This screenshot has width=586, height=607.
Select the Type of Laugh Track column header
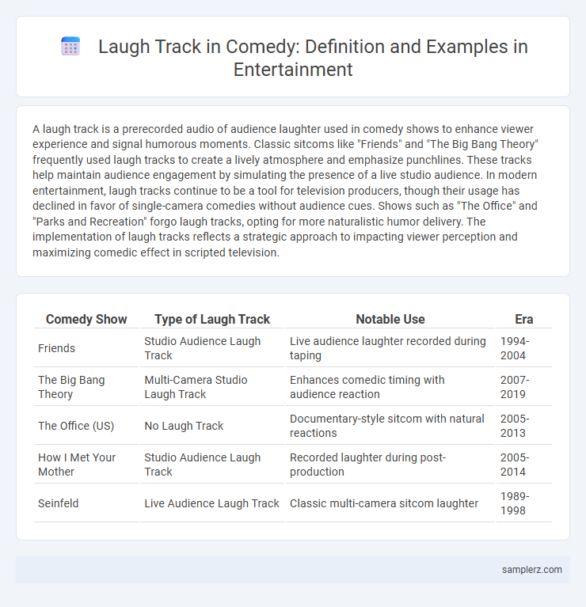pyautogui.click(x=212, y=319)
